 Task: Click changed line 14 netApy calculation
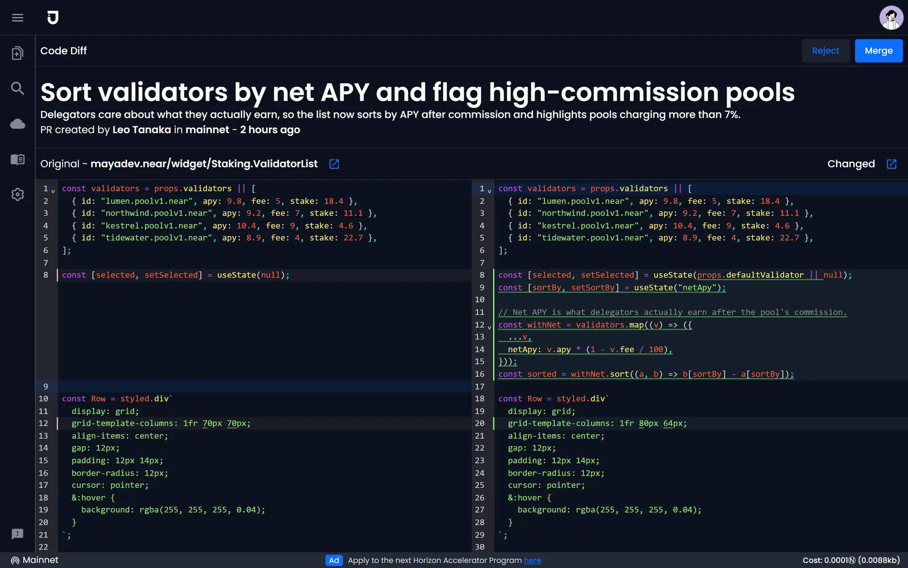point(590,349)
